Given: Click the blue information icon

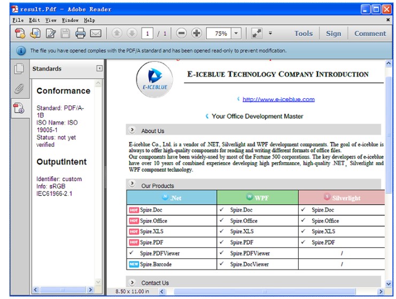Looking at the screenshot, I should coord(21,51).
